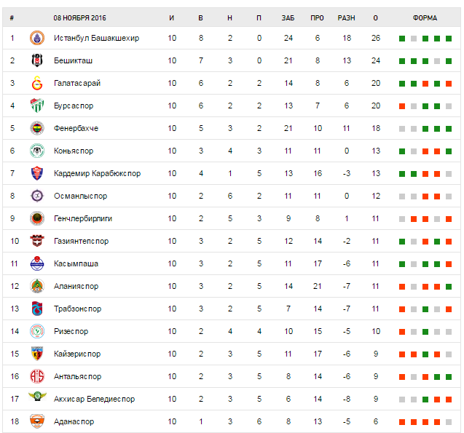
Task: Click the Galatasaray club logo
Action: [x=36, y=83]
